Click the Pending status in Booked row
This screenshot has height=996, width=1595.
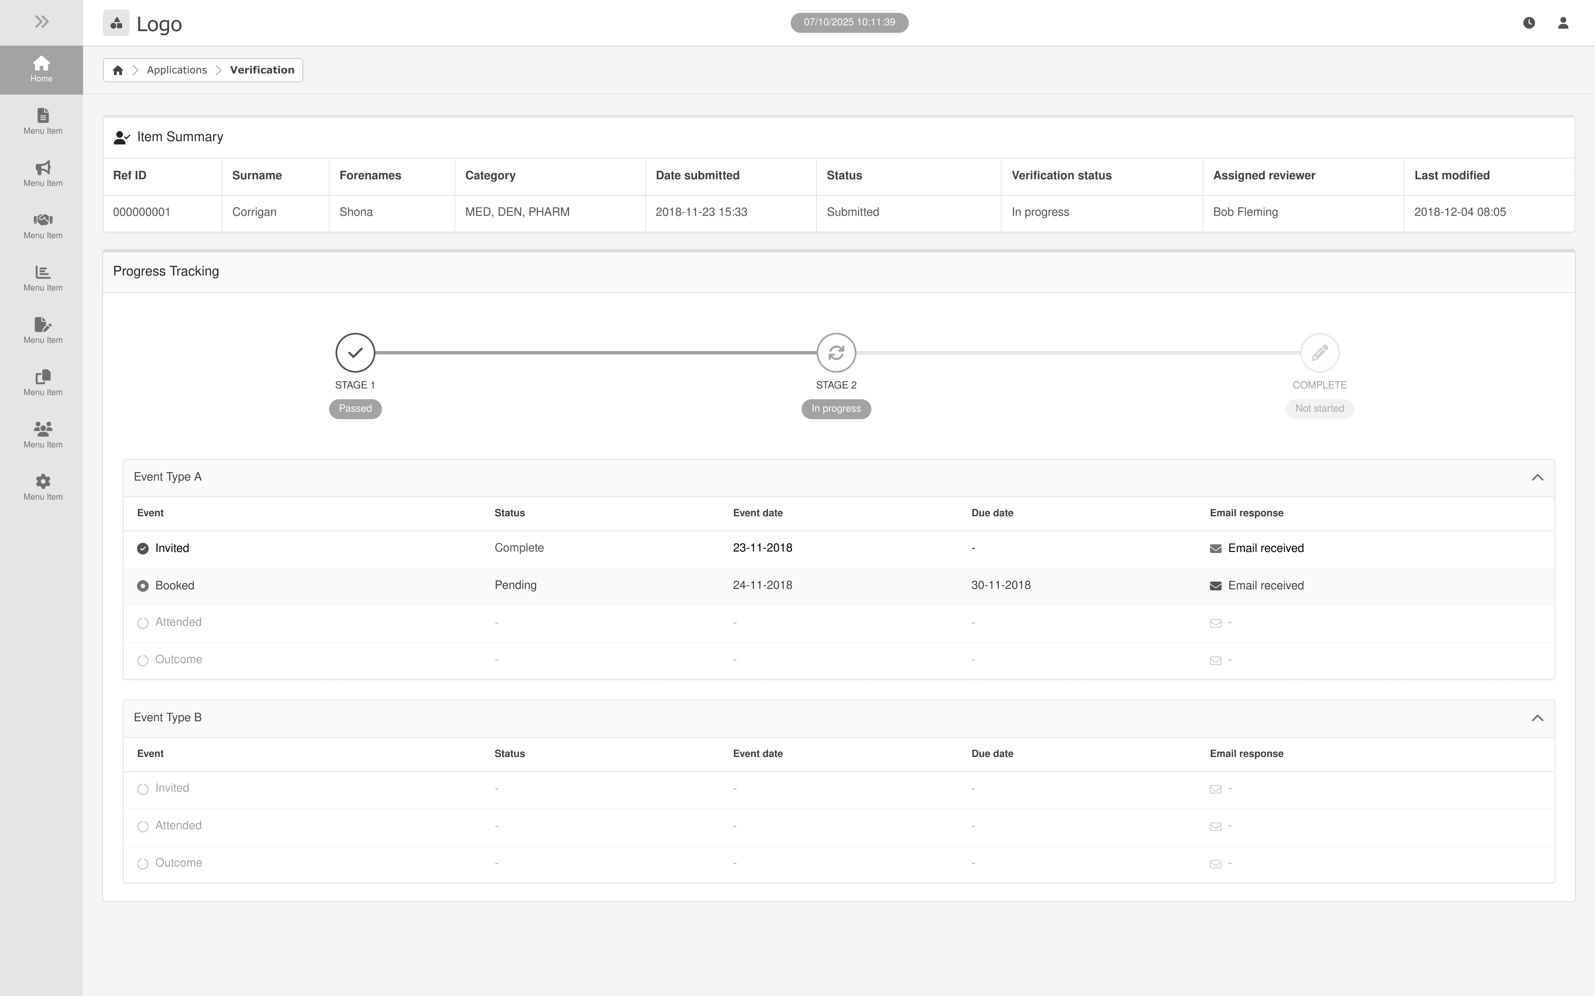515,585
